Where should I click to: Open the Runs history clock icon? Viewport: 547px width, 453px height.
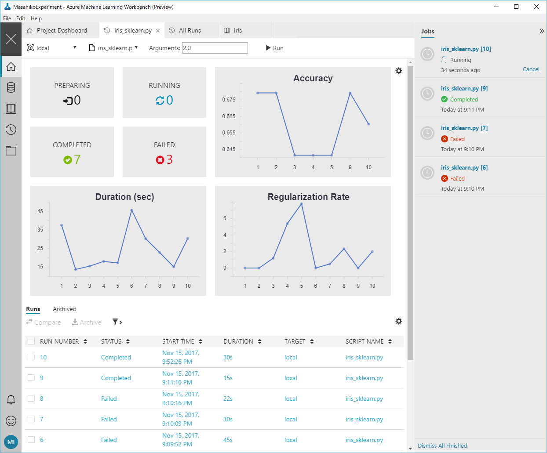pos(11,130)
